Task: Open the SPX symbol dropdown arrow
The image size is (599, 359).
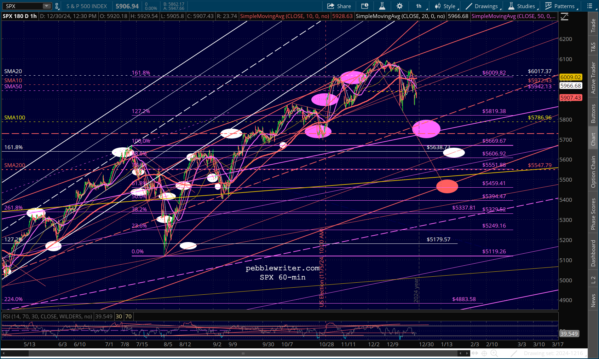Action: (x=47, y=6)
